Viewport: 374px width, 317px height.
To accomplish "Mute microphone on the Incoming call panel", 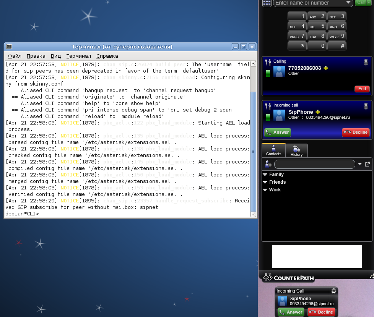I will coord(366,106).
